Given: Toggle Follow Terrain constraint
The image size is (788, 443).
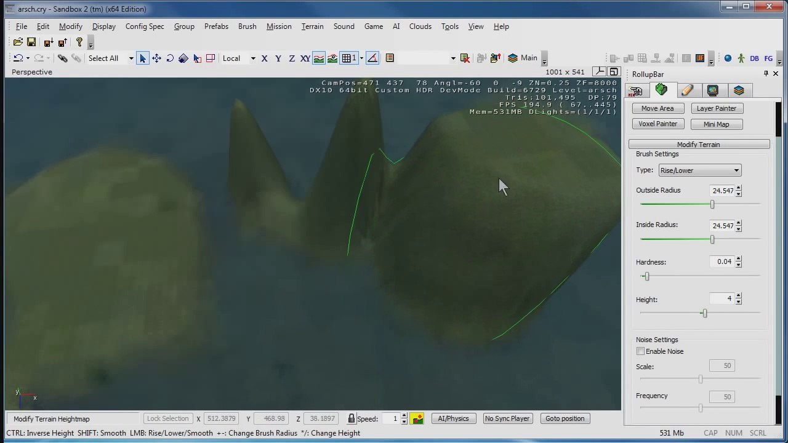Looking at the screenshot, I should pyautogui.click(x=319, y=58).
